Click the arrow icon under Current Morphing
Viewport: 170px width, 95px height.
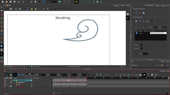(x=136, y=21)
